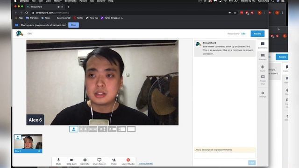299x168 pixels.
Task: Open the New Tab bookmark
Action: click(92, 18)
